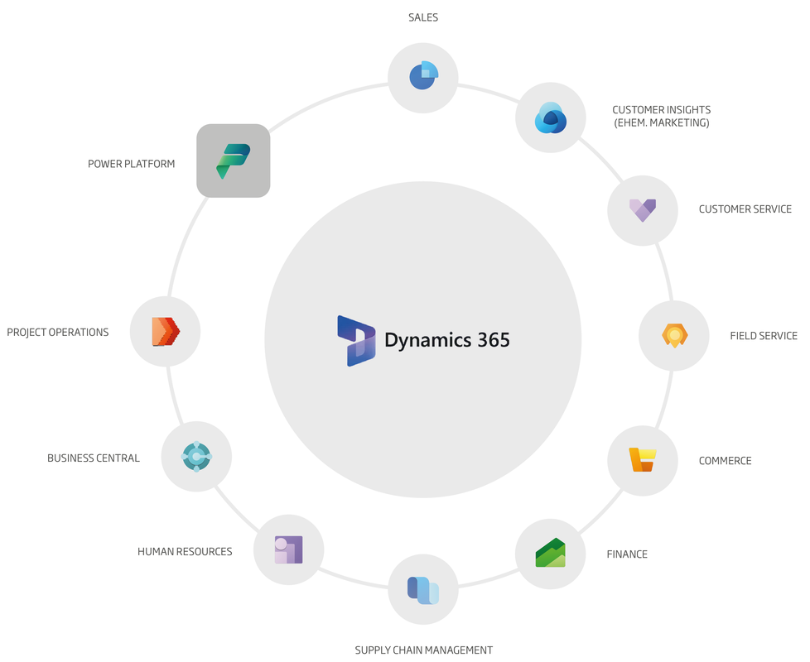Image resolution: width=810 pixels, height=662 pixels.
Task: Click the Project Operations arrow icon
Action: [x=166, y=332]
